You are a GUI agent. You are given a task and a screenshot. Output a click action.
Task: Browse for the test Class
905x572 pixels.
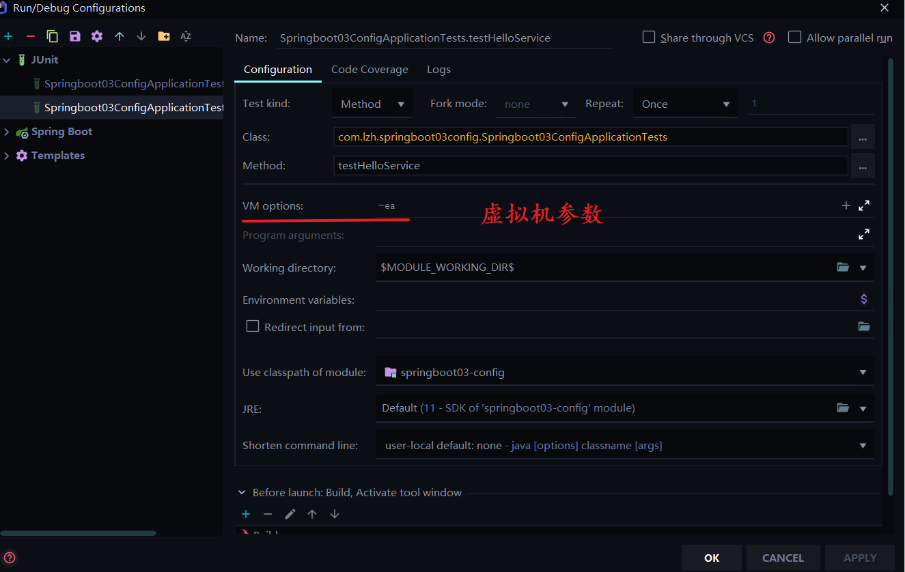point(863,137)
